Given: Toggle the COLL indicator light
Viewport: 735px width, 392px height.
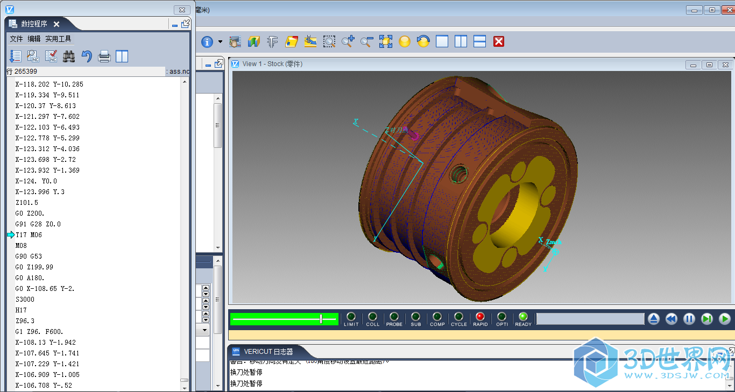Looking at the screenshot, I should pyautogui.click(x=373, y=316).
